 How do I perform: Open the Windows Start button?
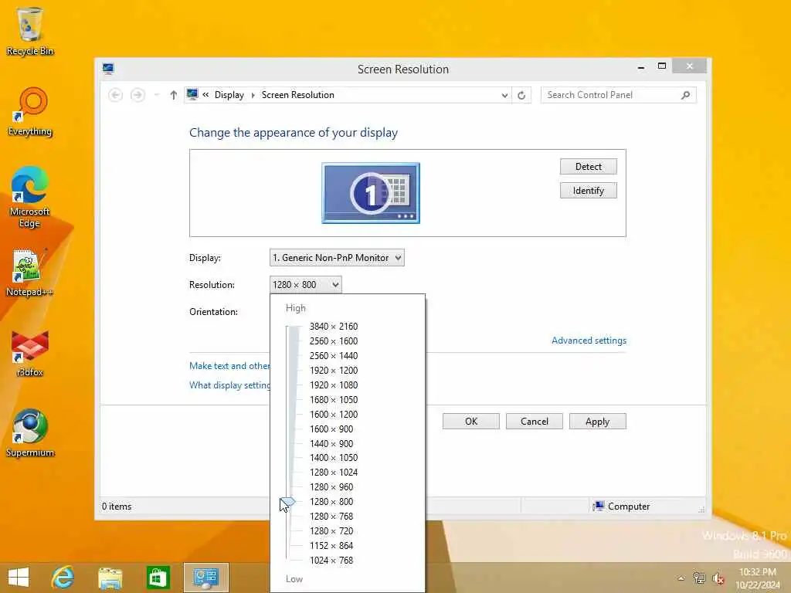point(19,578)
